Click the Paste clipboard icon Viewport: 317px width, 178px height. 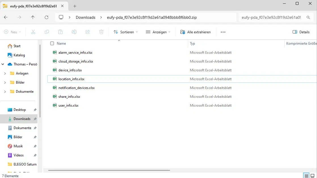click(60, 32)
